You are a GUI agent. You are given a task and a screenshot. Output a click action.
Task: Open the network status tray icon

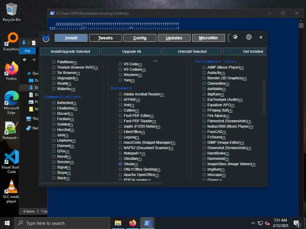pos(260,223)
